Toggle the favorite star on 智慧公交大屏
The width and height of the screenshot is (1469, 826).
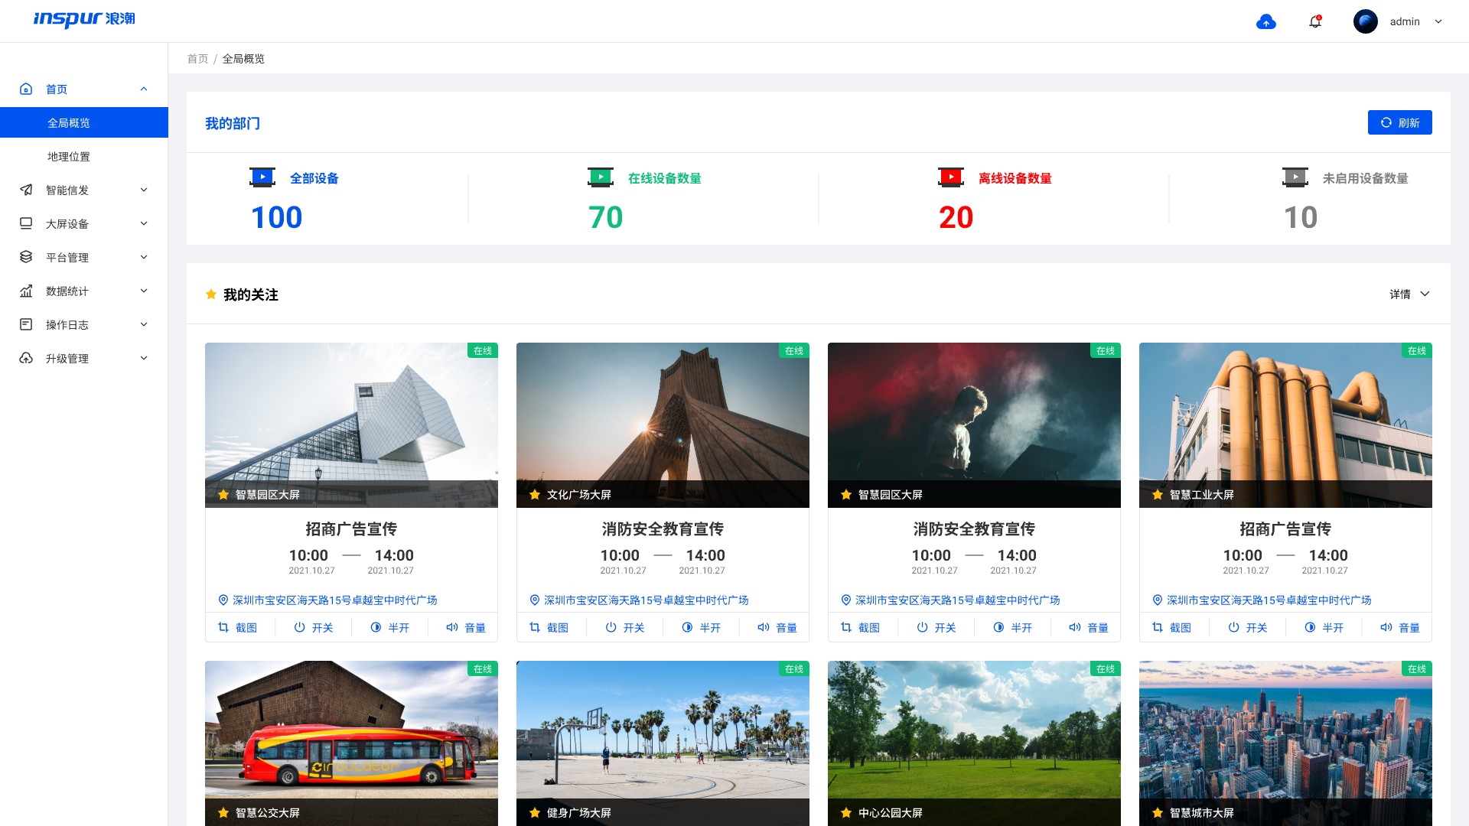coord(223,813)
